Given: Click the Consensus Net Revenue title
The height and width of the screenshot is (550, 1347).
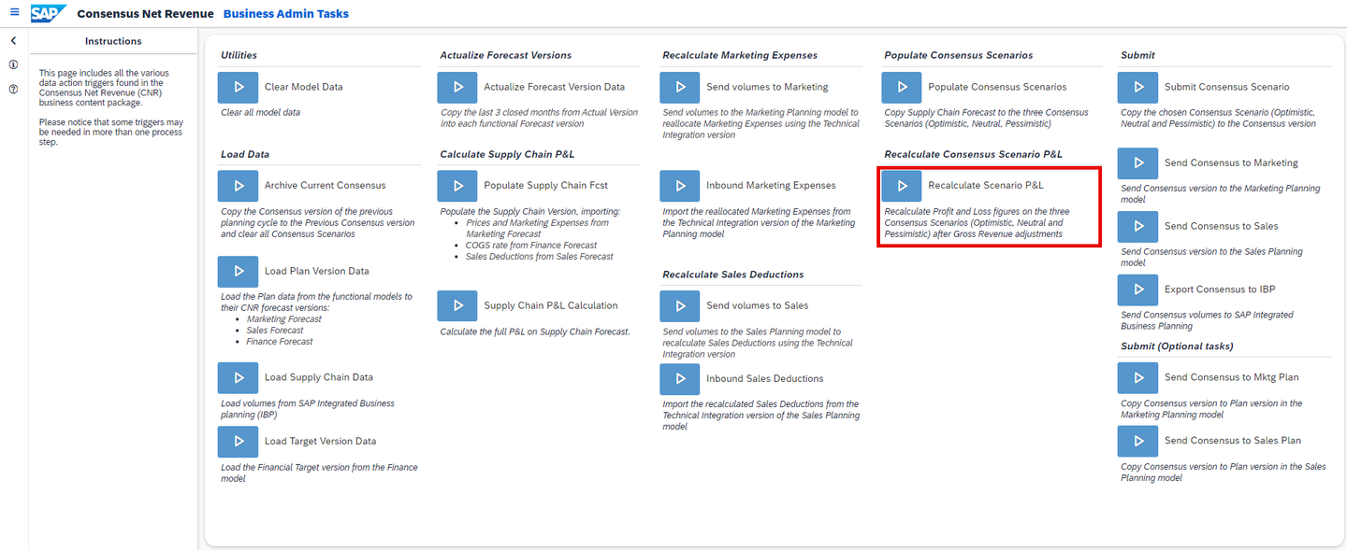Looking at the screenshot, I should pyautogui.click(x=144, y=14).
